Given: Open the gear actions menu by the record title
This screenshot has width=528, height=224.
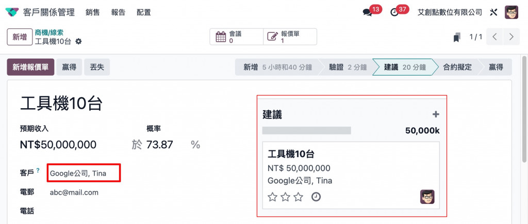Looking at the screenshot, I should click(78, 41).
